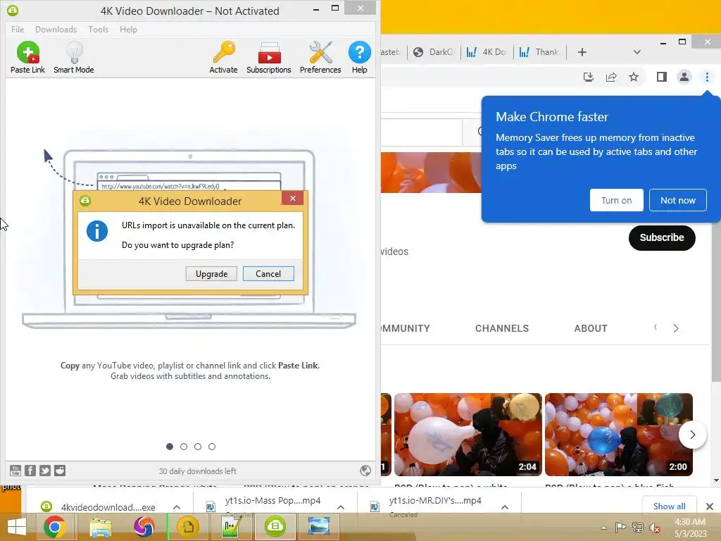Switch to CHANNELS tab on YouTube
The image size is (721, 541).
coord(502,328)
